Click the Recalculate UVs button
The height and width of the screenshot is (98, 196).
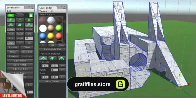[x=52, y=49]
